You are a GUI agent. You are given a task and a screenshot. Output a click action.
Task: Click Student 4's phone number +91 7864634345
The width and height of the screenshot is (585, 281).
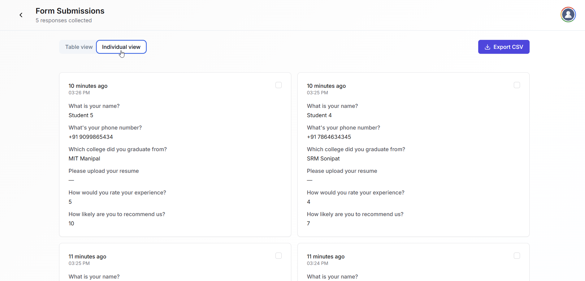point(329,137)
